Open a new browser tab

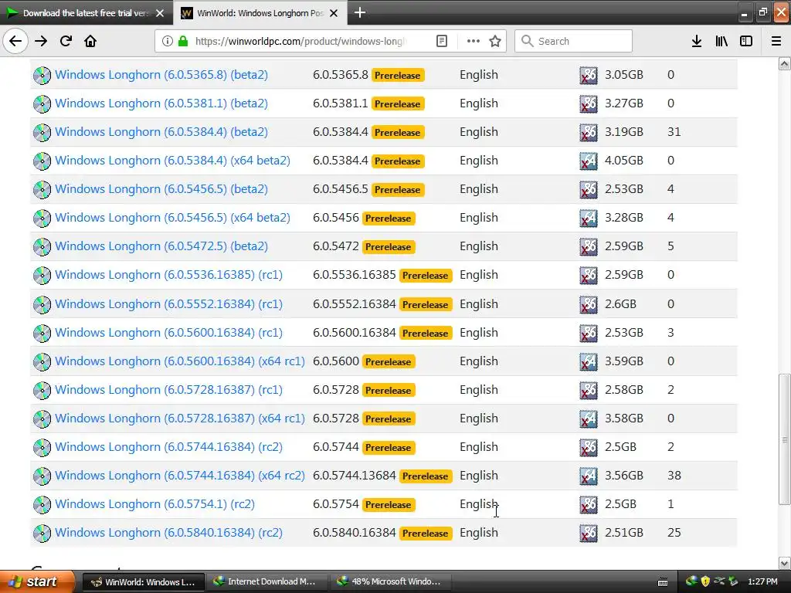[x=360, y=12]
